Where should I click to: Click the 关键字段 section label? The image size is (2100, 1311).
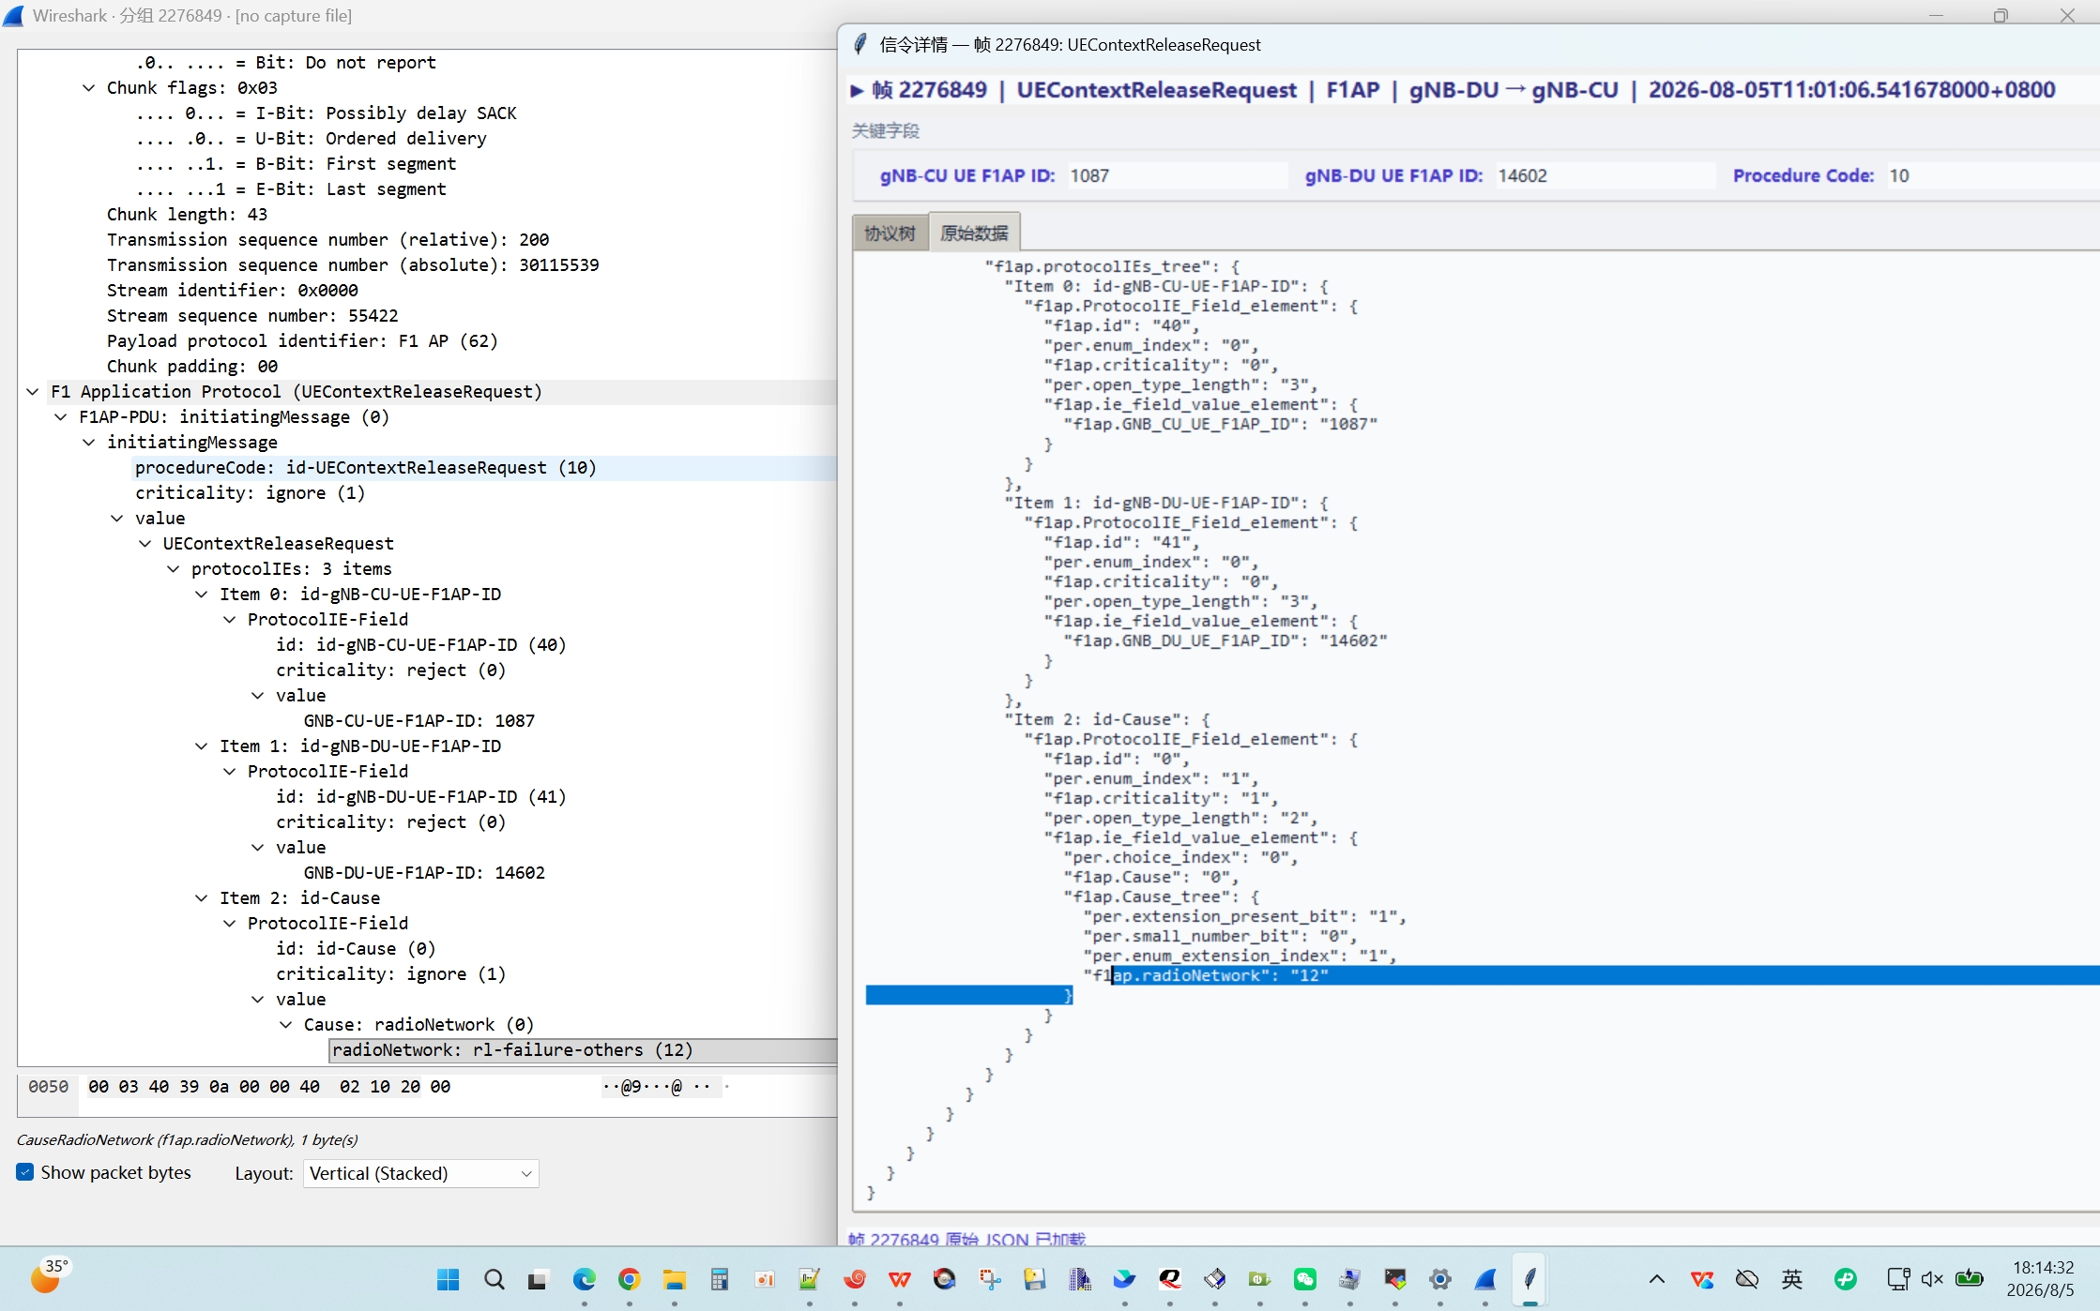point(886,130)
